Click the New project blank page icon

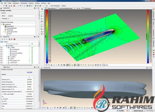pyautogui.click(x=2, y=6)
